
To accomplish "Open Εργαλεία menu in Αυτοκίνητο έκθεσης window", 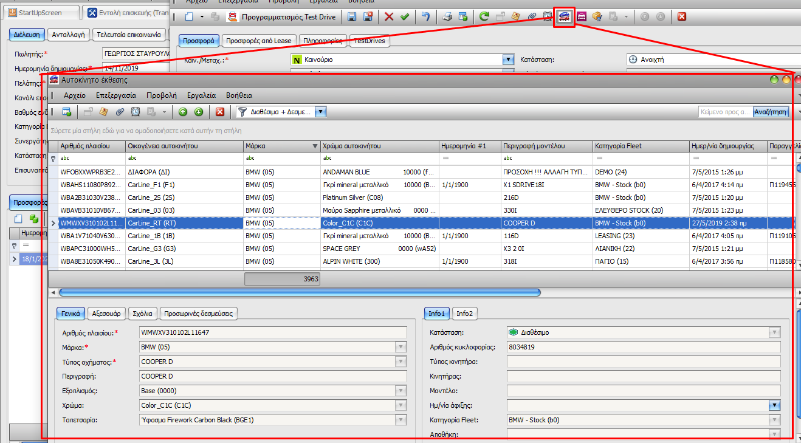I will coord(201,95).
